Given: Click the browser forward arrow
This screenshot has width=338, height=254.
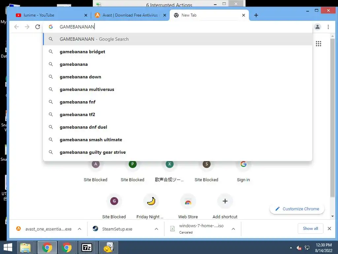Looking at the screenshot, I should pyautogui.click(x=27, y=27).
